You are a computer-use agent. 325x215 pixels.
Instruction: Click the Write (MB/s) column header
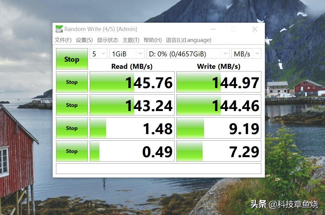point(219,66)
